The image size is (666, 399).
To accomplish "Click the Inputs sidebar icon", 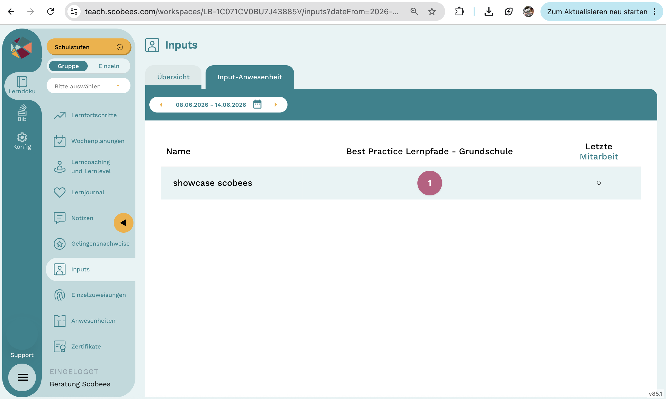I will [x=59, y=269].
